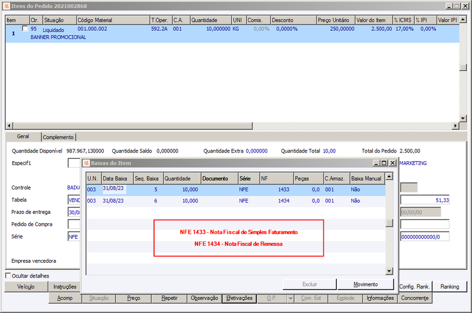The image size is (472, 313).
Task: Click scroll-up arrow in Baixas do Item list
Action: [389, 176]
